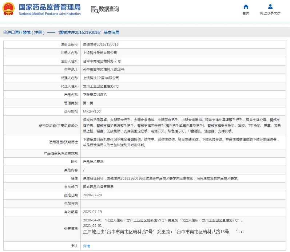This screenshot has width=290, height=252.
Task: Click the 代理人住所 row label
Action: [69, 86]
